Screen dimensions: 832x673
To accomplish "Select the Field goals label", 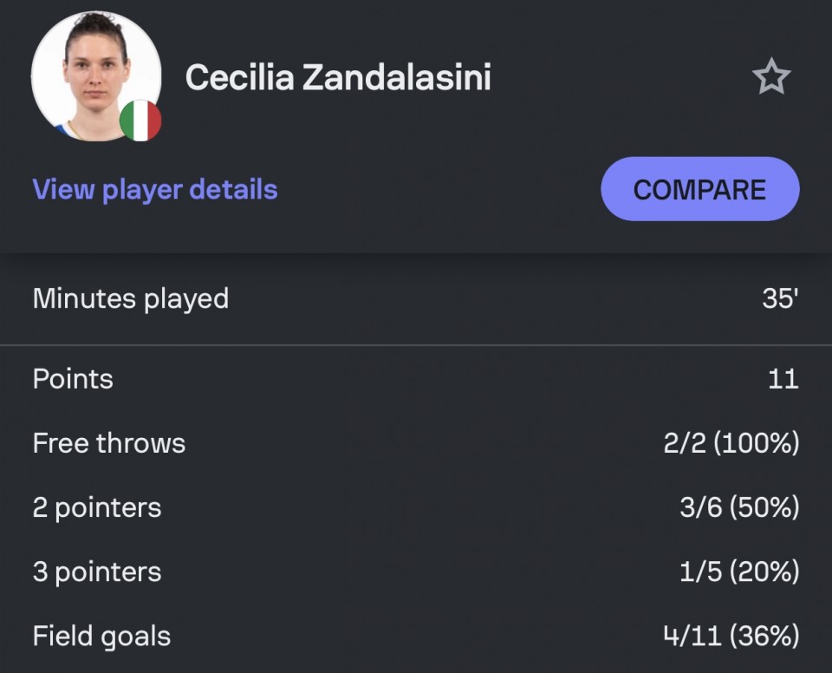I will pos(101,636).
